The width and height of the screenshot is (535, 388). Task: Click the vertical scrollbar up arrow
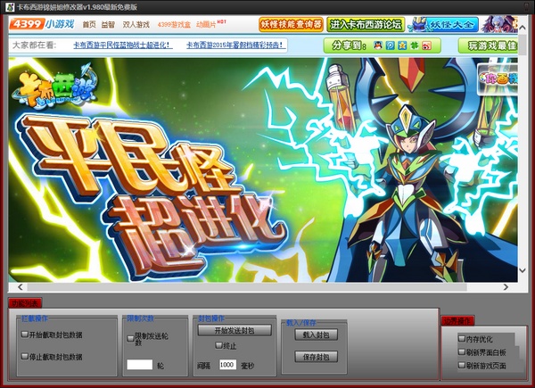pyautogui.click(x=523, y=28)
